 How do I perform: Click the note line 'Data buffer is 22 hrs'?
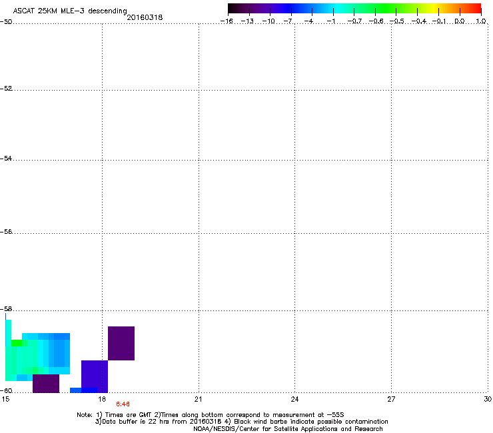click(x=241, y=422)
